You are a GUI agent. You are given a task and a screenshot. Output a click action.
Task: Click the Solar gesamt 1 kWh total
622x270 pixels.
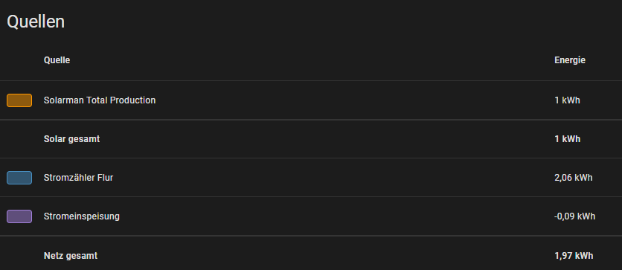click(x=567, y=139)
